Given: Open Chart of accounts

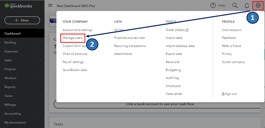Looking at the screenshot, I should (x=75, y=54).
